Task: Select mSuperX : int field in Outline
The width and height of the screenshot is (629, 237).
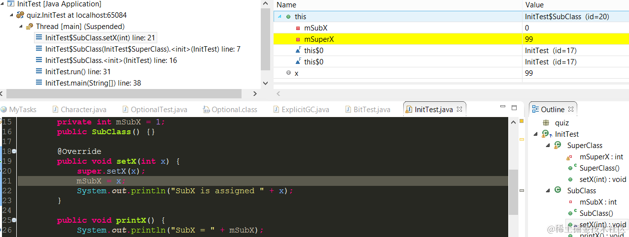Action: 601,157
